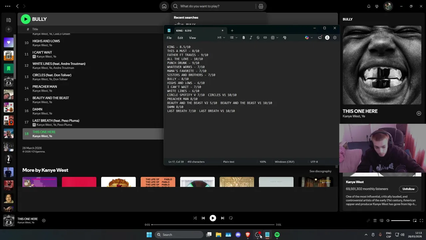Open the Notepad Edit menu

[180, 38]
